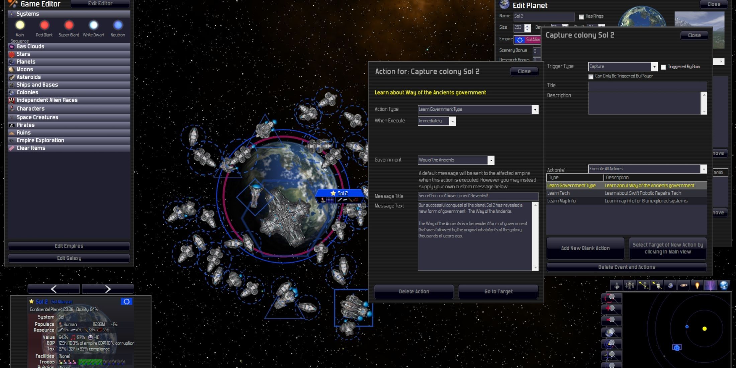This screenshot has width=736, height=368.
Task: Enable Can Only Be Triggered By Player
Action: click(591, 77)
